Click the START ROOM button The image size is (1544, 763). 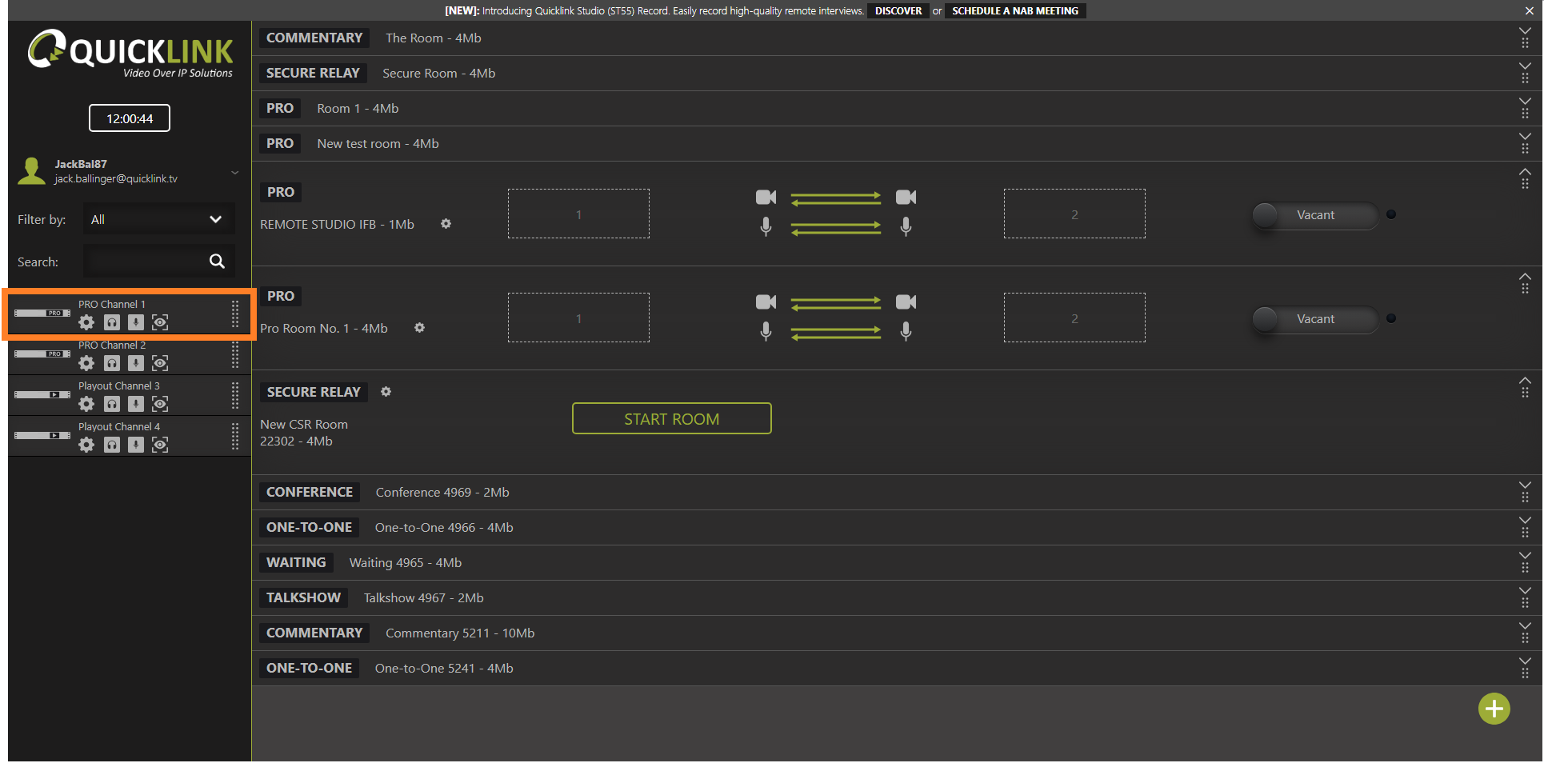point(672,419)
